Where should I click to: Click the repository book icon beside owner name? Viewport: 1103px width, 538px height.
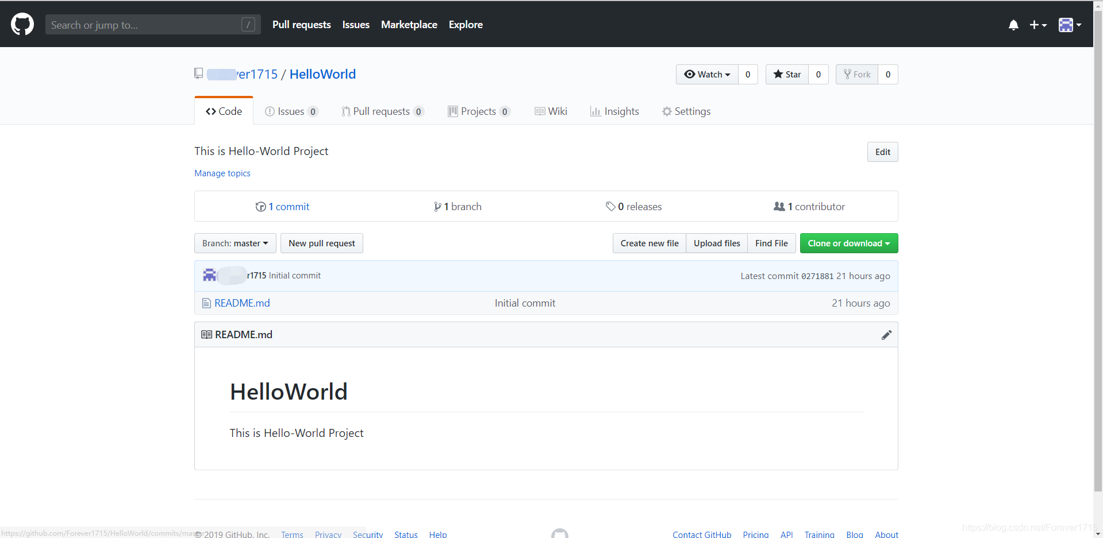[x=198, y=73]
